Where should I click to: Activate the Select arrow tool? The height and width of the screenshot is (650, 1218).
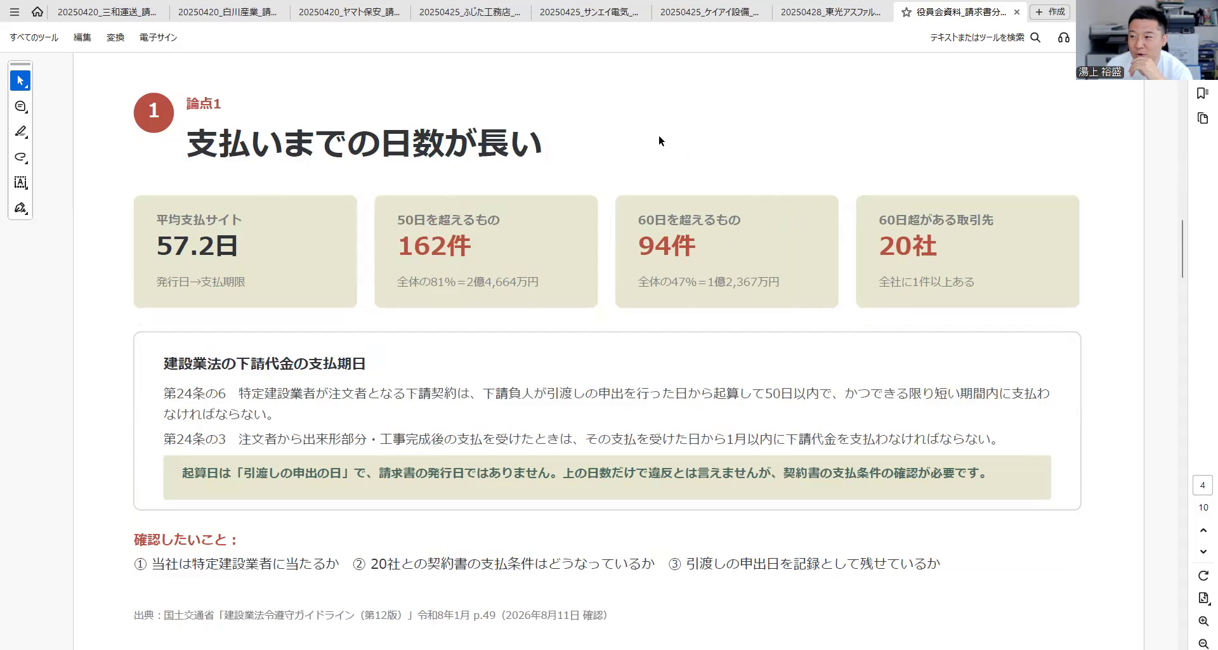coord(20,81)
